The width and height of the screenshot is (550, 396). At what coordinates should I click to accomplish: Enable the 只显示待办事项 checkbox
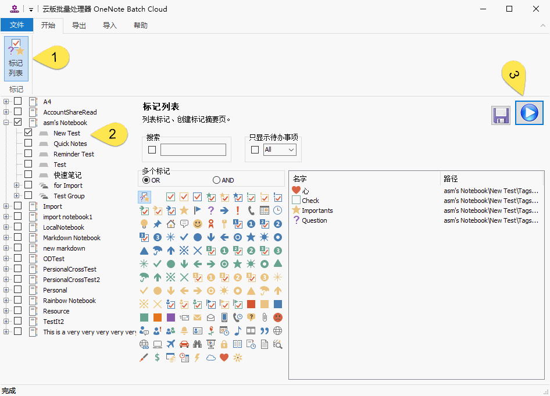tap(255, 150)
